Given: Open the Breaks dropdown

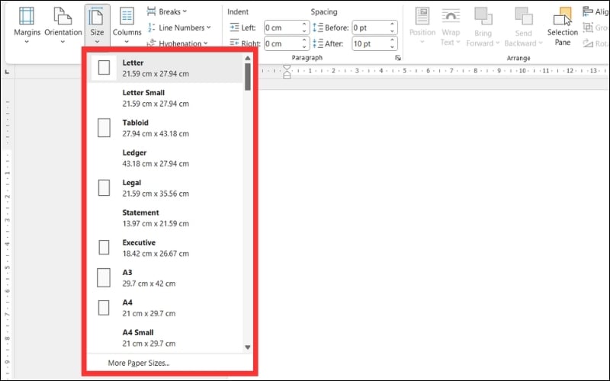Looking at the screenshot, I should coord(167,11).
